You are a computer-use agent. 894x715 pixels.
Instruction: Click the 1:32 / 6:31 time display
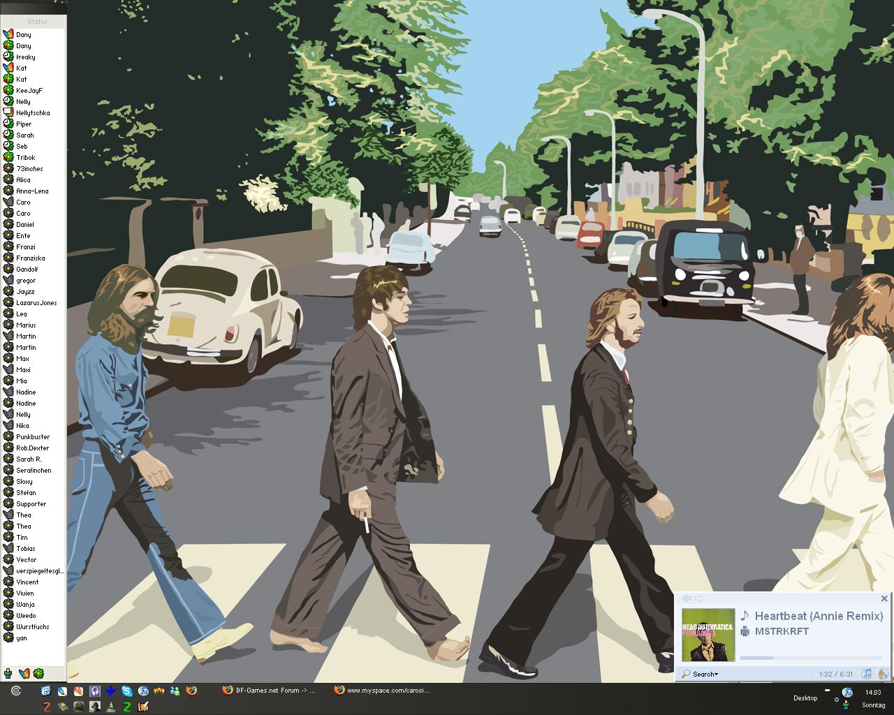[837, 675]
